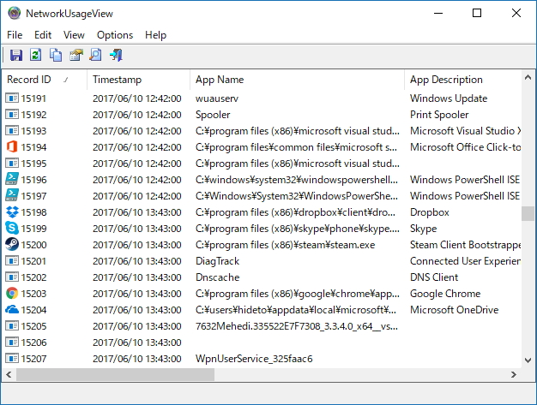Select the Spooler app name cell

[x=213, y=115]
